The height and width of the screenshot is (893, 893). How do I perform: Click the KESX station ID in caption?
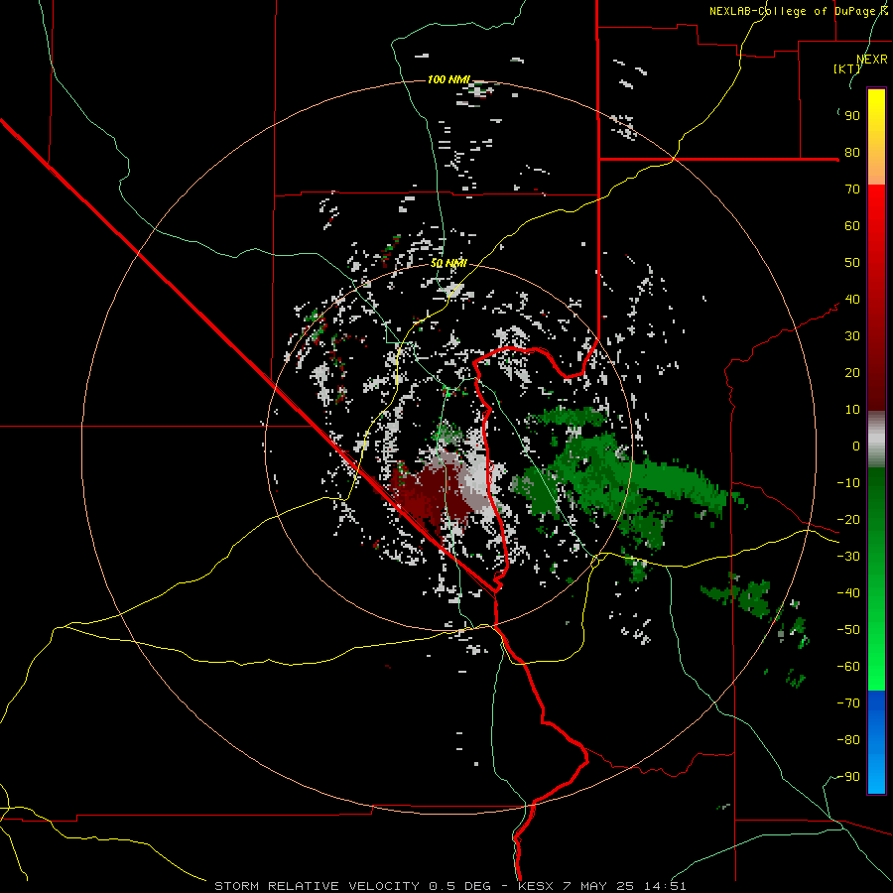[x=536, y=886]
